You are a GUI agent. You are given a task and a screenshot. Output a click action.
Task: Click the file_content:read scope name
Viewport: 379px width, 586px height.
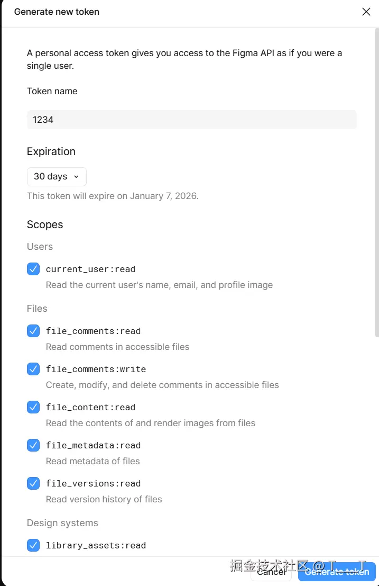(x=90, y=407)
